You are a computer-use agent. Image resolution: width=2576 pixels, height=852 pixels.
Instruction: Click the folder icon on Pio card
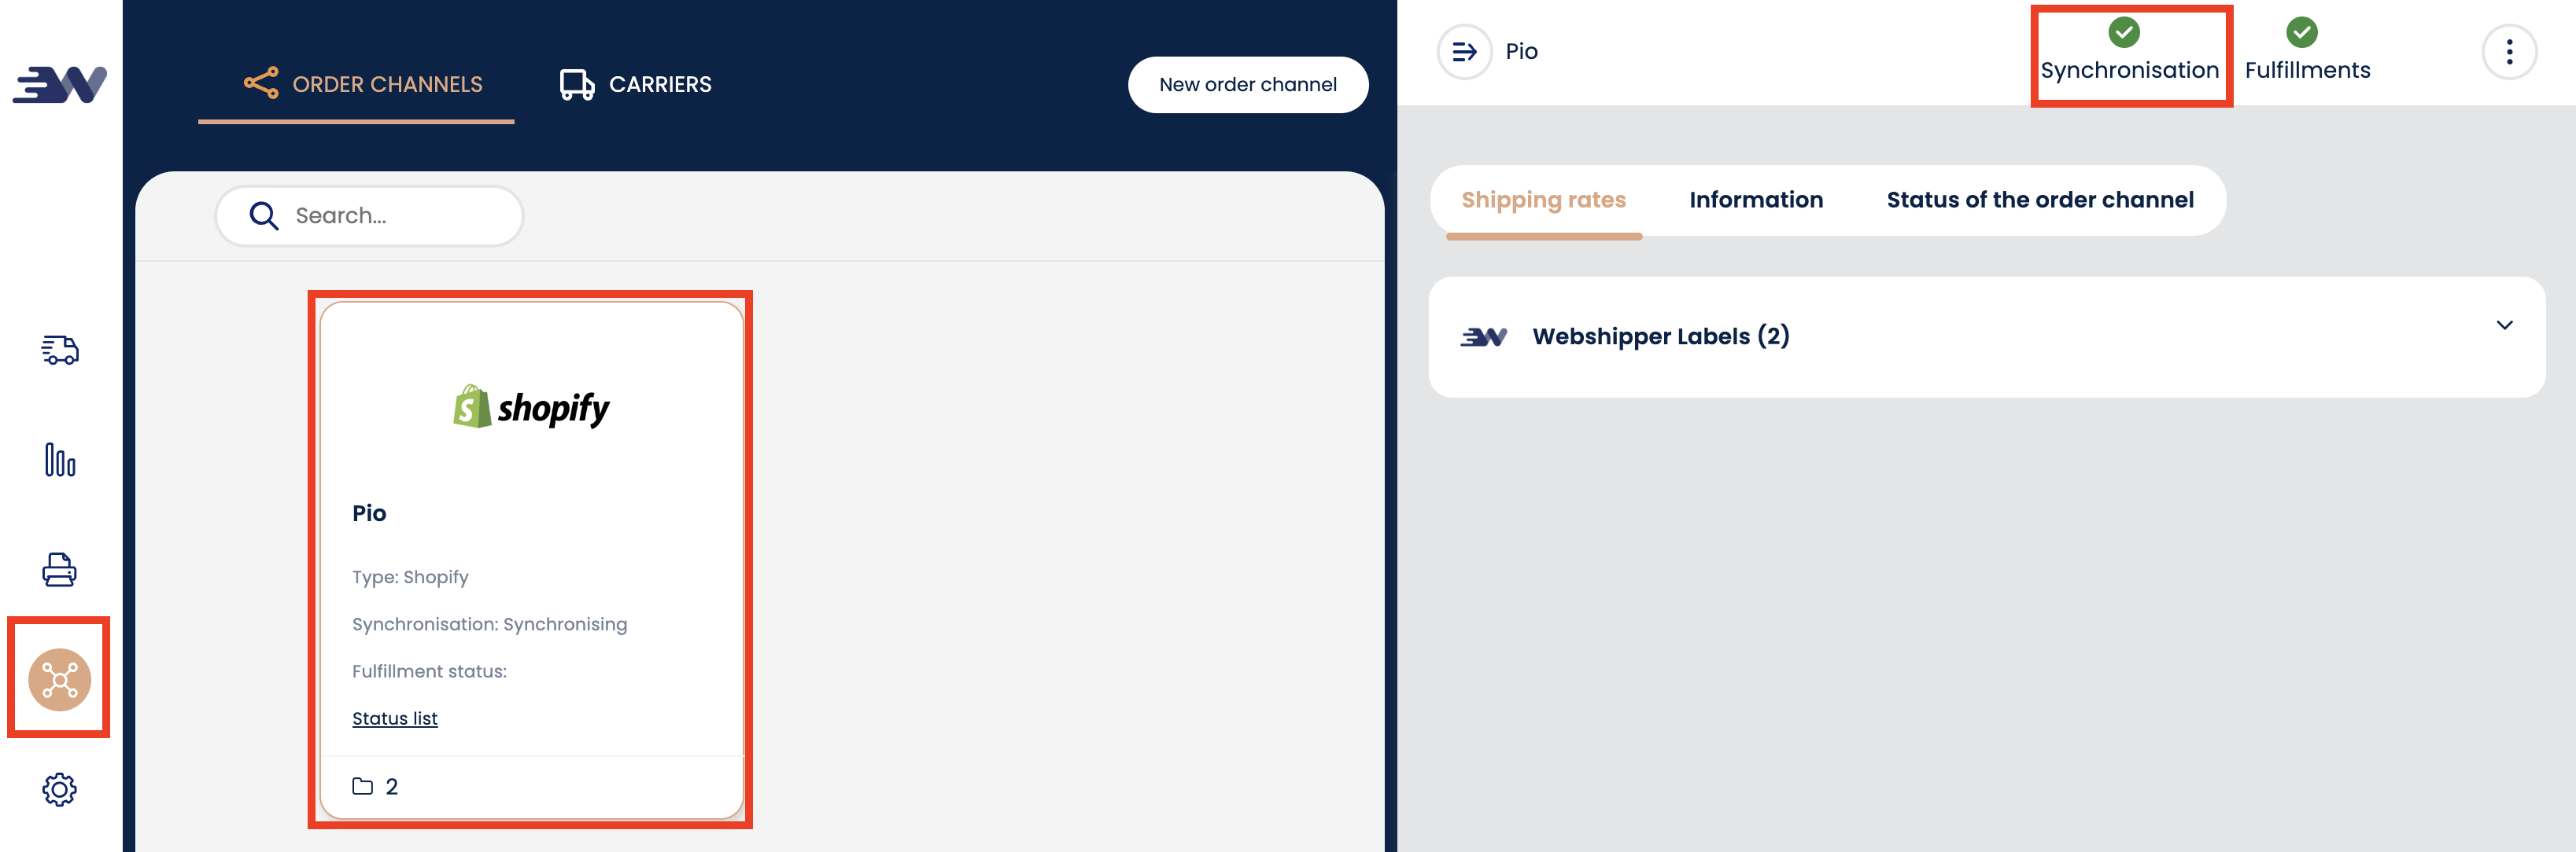[x=363, y=786]
